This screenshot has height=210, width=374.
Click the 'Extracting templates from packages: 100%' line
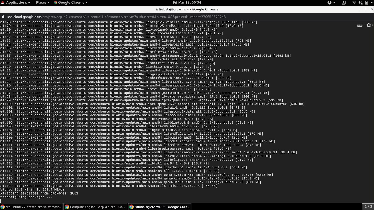pos(39,193)
